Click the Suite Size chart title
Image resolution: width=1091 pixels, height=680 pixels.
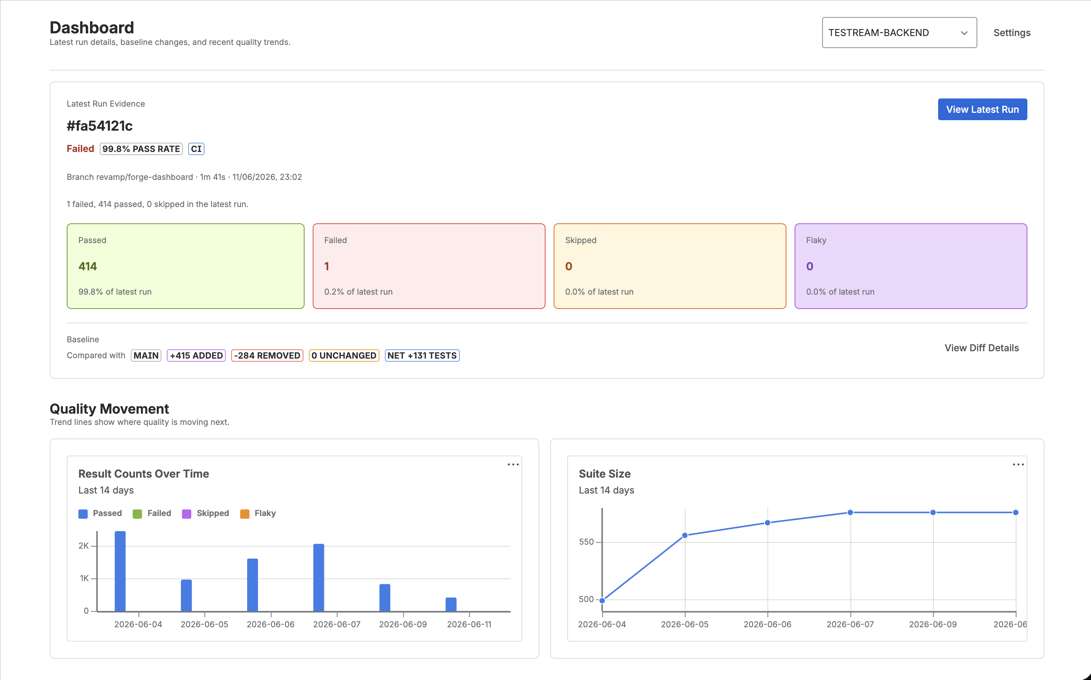click(604, 474)
